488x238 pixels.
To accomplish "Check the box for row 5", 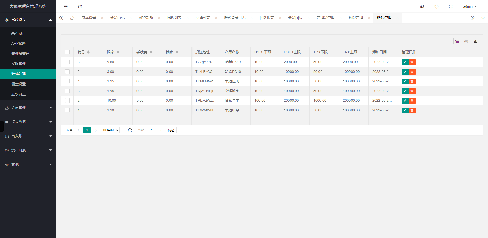I will (x=67, y=72).
